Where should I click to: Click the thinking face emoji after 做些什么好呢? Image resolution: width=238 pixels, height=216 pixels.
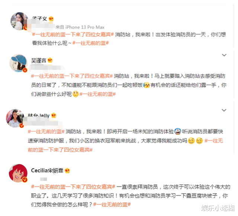click(x=75, y=94)
